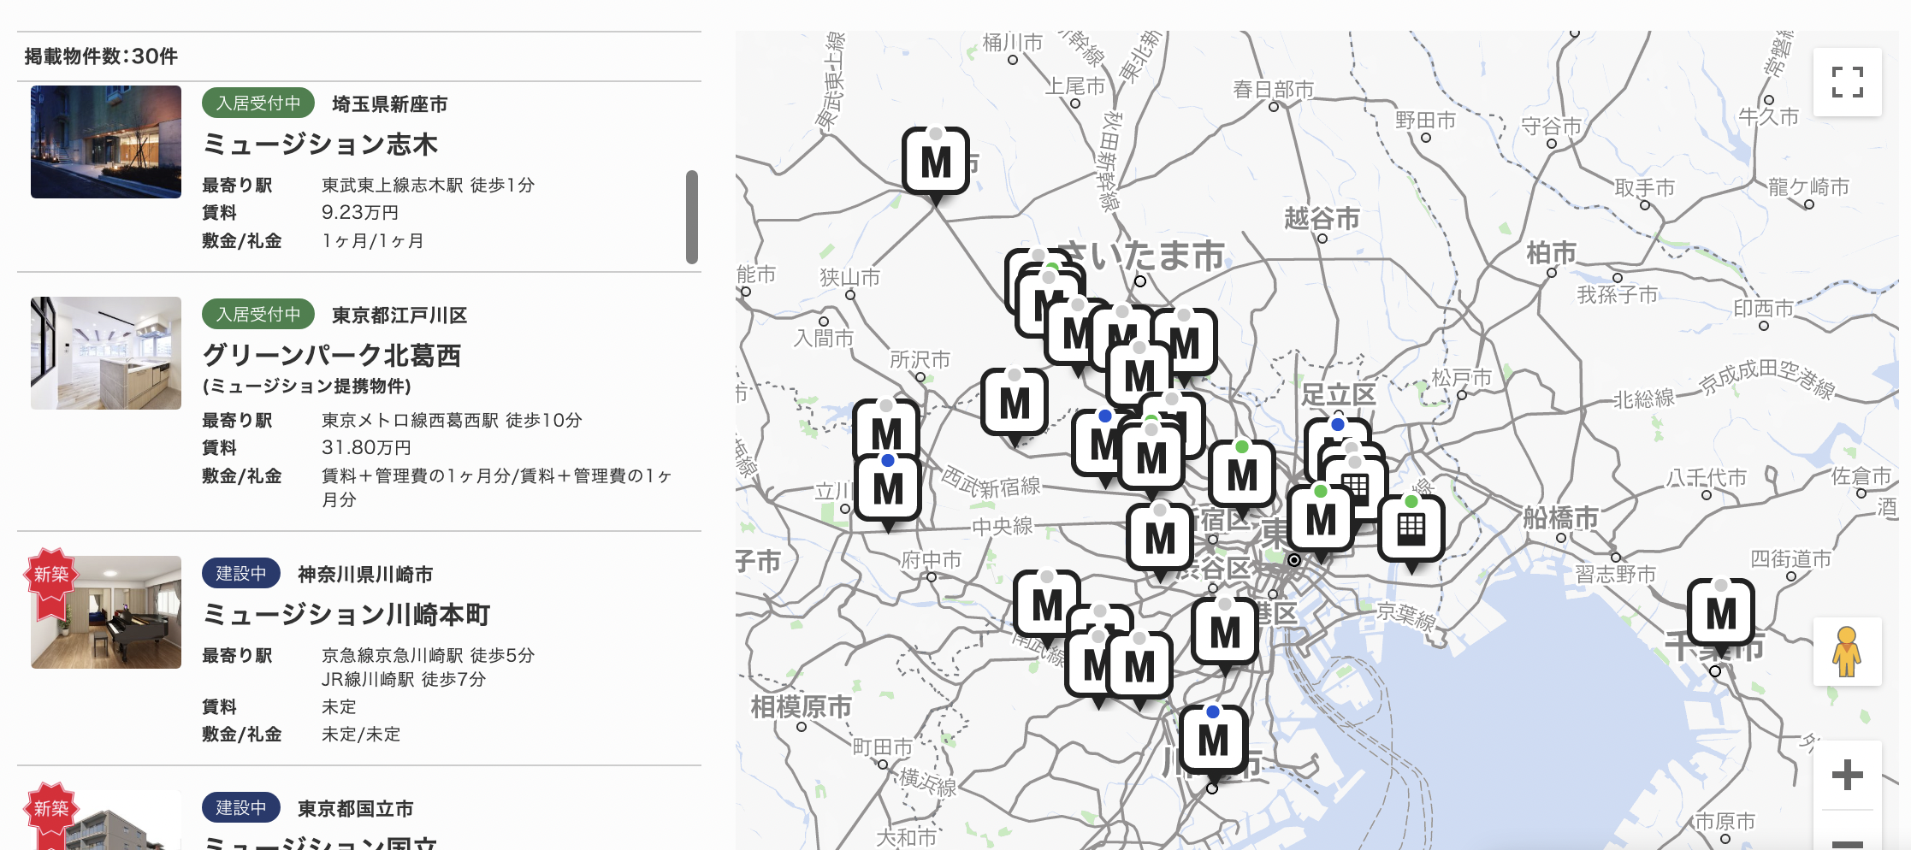Click 未定/未定 deposit value

pyautogui.click(x=361, y=734)
